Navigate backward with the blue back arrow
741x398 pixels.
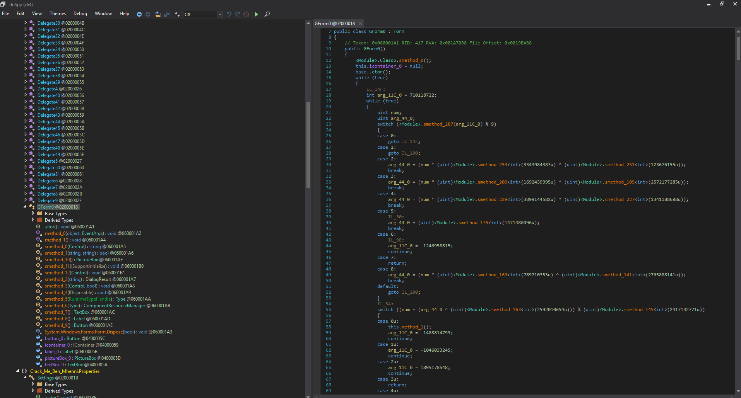(x=139, y=14)
